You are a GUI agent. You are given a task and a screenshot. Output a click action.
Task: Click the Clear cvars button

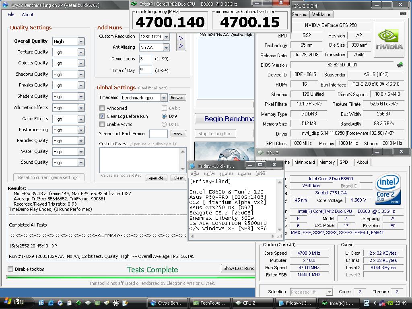click(178, 178)
